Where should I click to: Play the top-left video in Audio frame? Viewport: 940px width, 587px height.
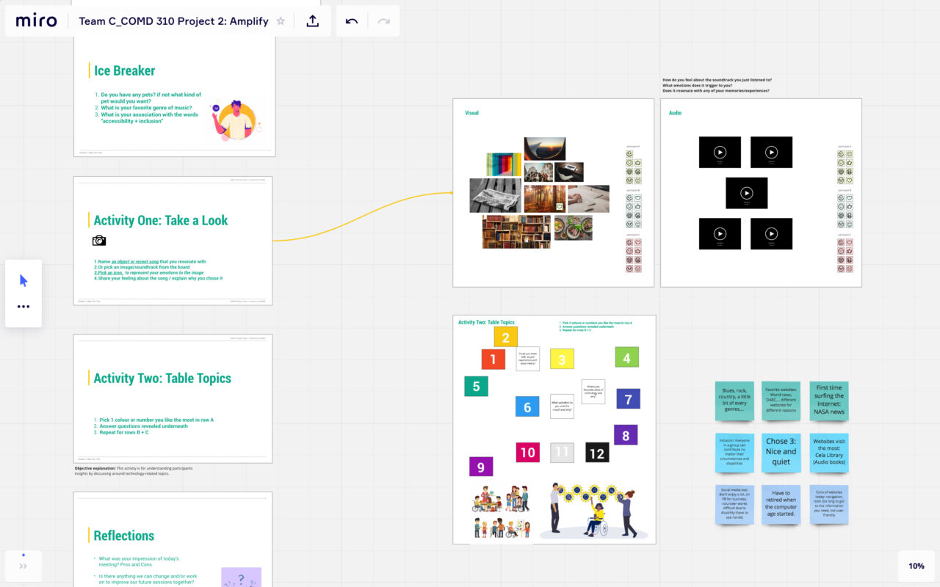720,152
